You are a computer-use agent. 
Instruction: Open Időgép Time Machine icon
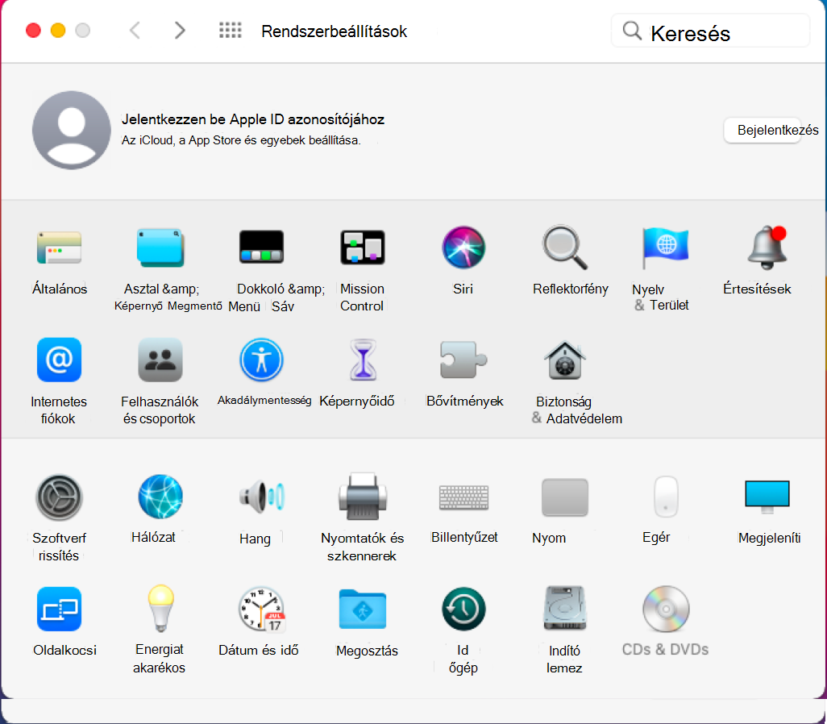coord(463,609)
